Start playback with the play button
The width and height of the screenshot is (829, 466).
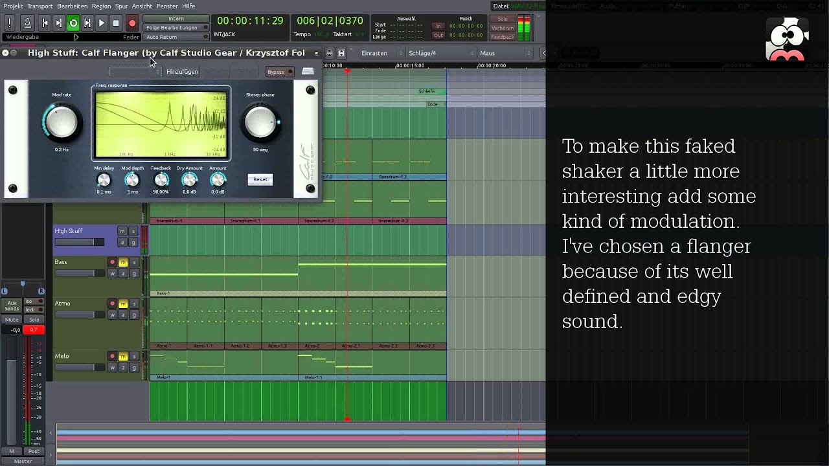pyautogui.click(x=102, y=23)
